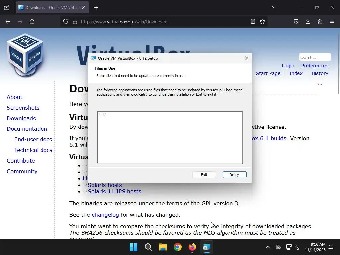Viewport: 340px width, 255px height.
Task: Open the notifications bell icon
Action: 331,247
